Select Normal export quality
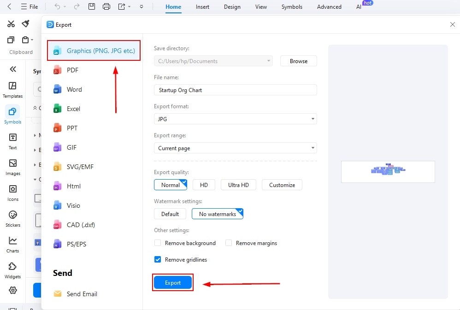 (x=171, y=185)
